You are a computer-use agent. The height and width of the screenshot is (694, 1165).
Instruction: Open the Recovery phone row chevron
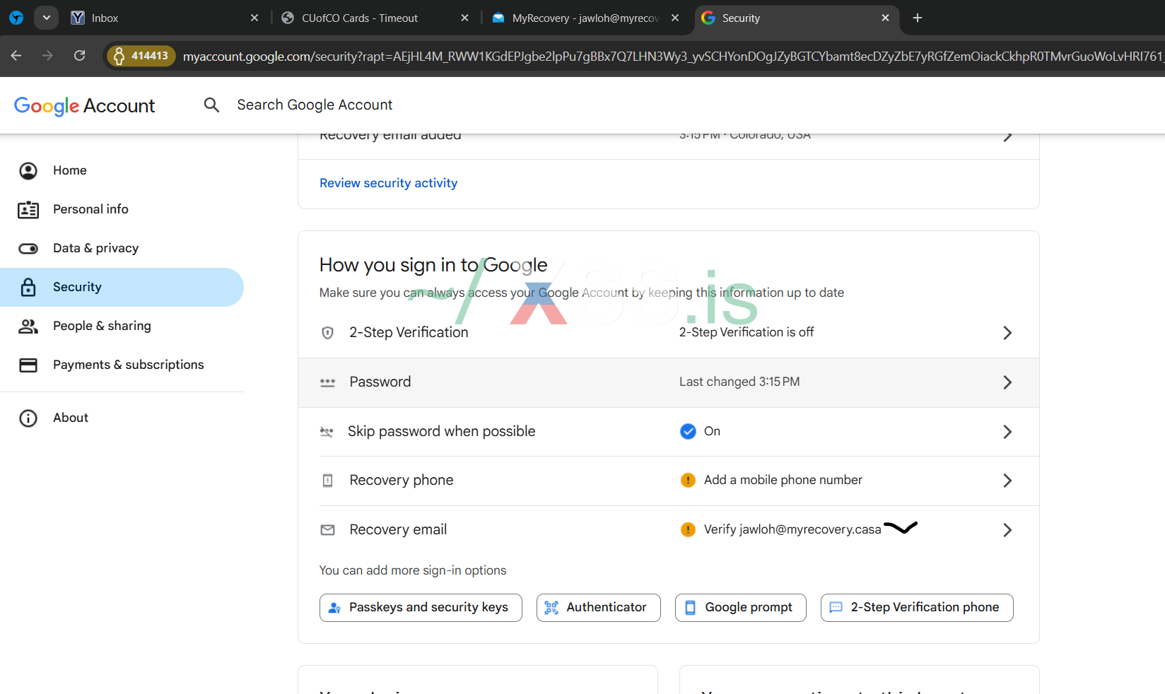click(1007, 481)
